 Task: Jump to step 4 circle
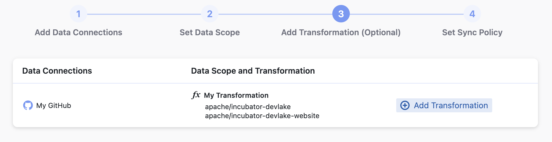[x=472, y=14]
